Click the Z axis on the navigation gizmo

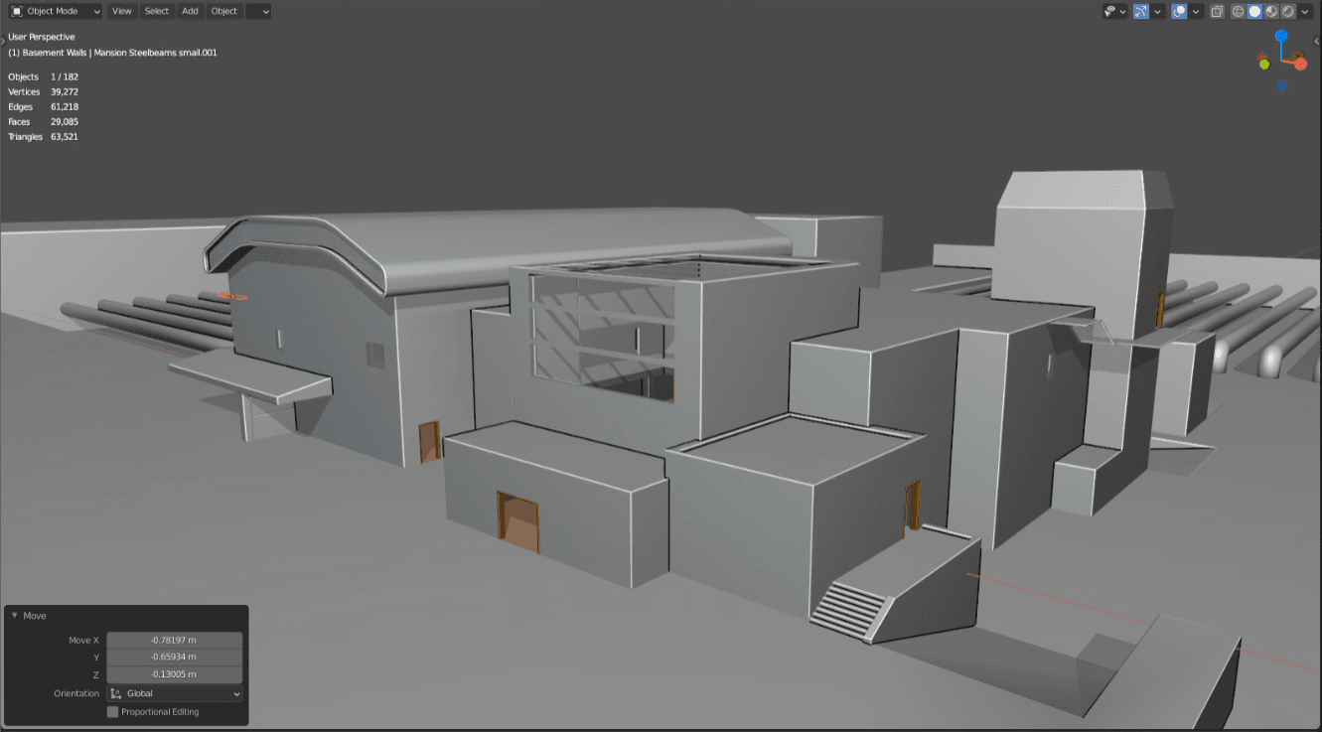[1282, 34]
